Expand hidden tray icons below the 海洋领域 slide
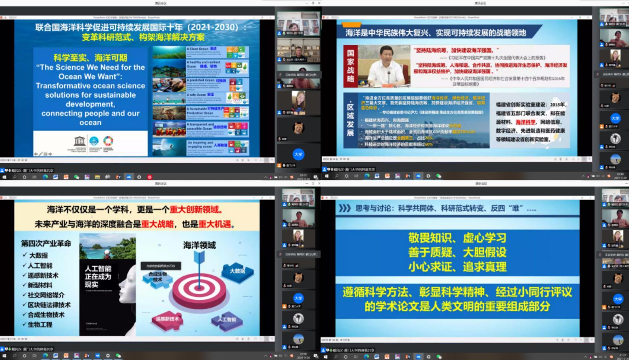The image size is (629, 360). pyautogui.click(x=266, y=356)
